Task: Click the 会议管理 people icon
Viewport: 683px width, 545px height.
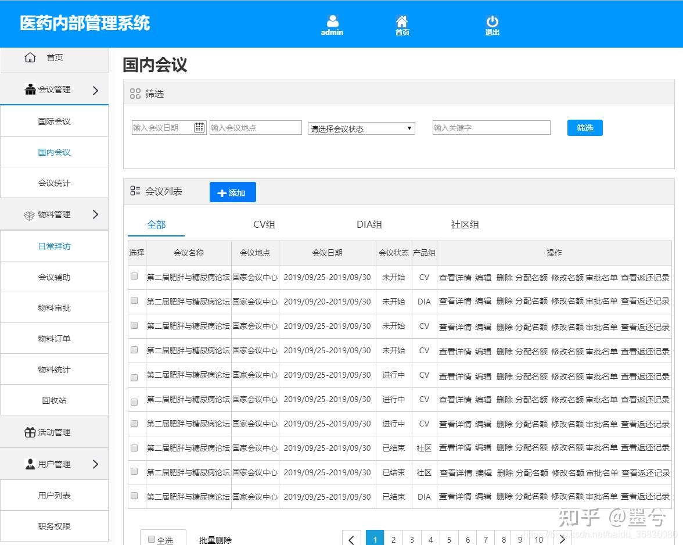Action: point(30,89)
